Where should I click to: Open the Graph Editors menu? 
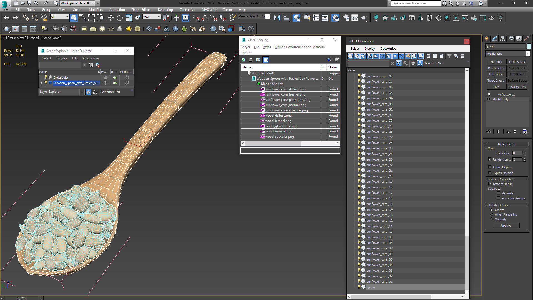point(141,9)
